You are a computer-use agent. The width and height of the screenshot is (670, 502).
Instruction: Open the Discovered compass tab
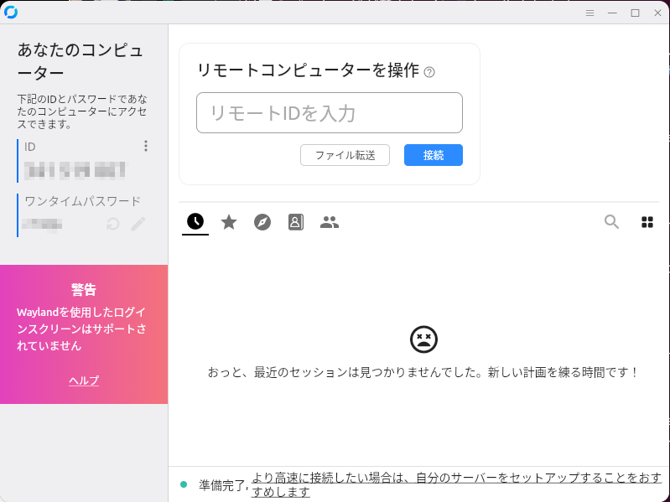pyautogui.click(x=262, y=222)
